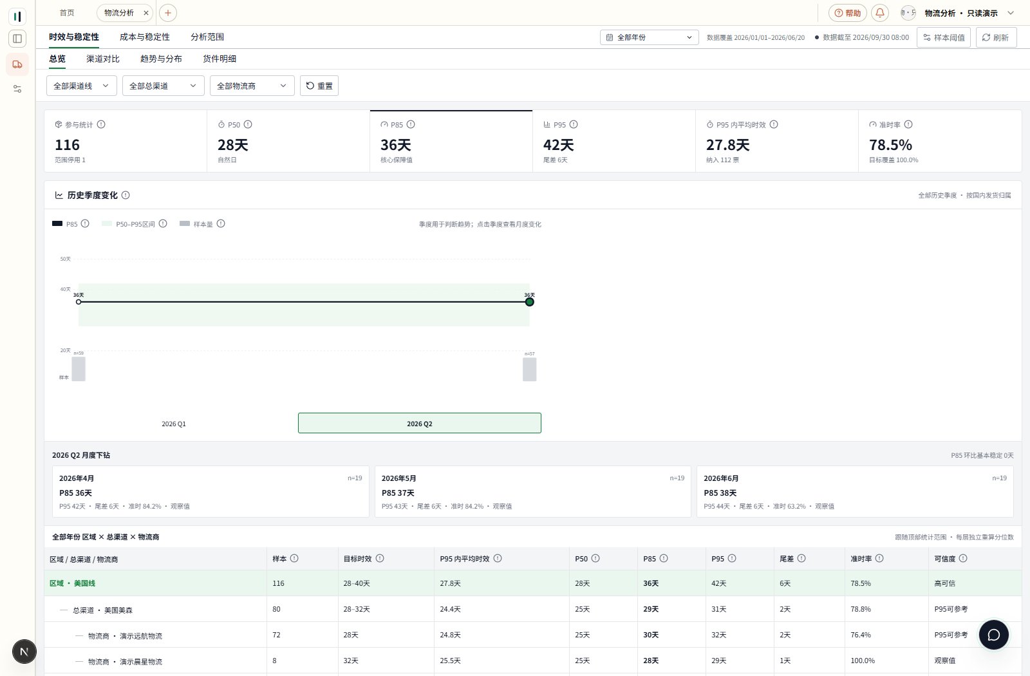Open the chat bubble floating button
The width and height of the screenshot is (1030, 676).
(994, 635)
